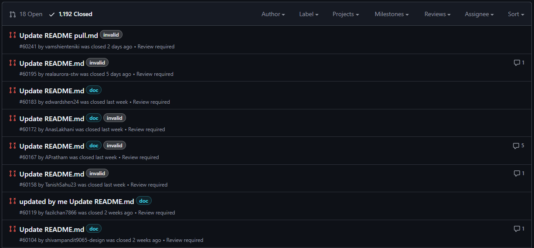Click author link shivampandit9065-design
534x248 pixels.
(x=75, y=240)
